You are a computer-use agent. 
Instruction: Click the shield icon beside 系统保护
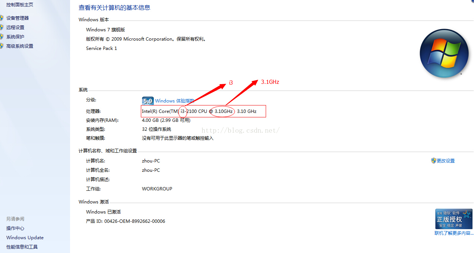click(1, 37)
